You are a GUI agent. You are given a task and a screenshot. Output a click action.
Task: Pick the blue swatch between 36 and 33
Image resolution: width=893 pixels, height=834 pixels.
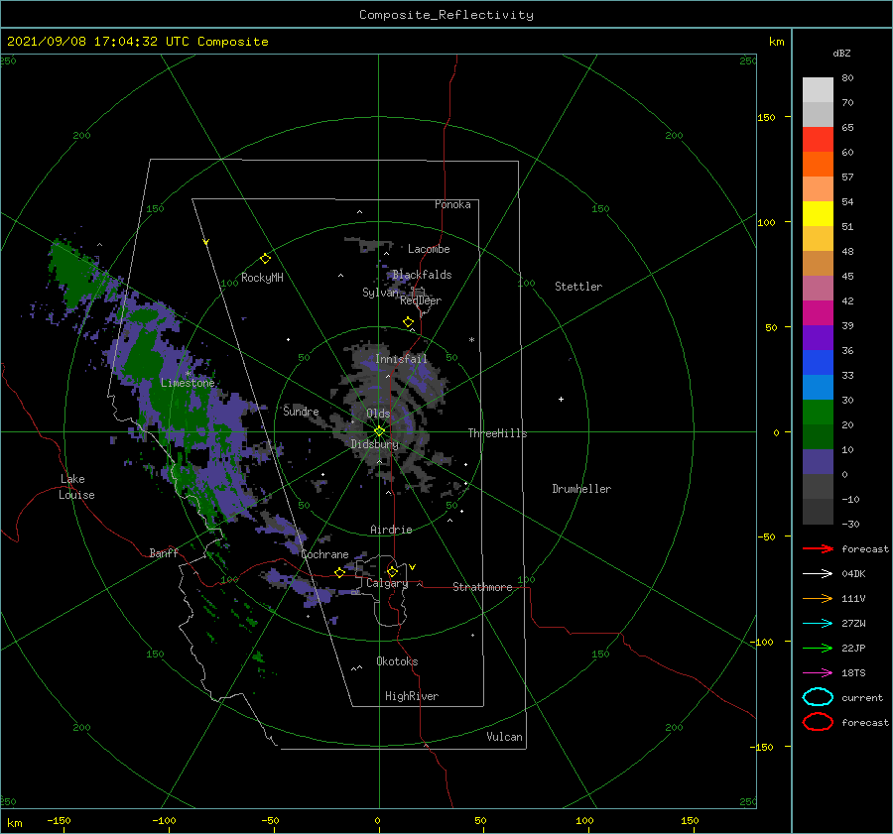[x=818, y=363]
